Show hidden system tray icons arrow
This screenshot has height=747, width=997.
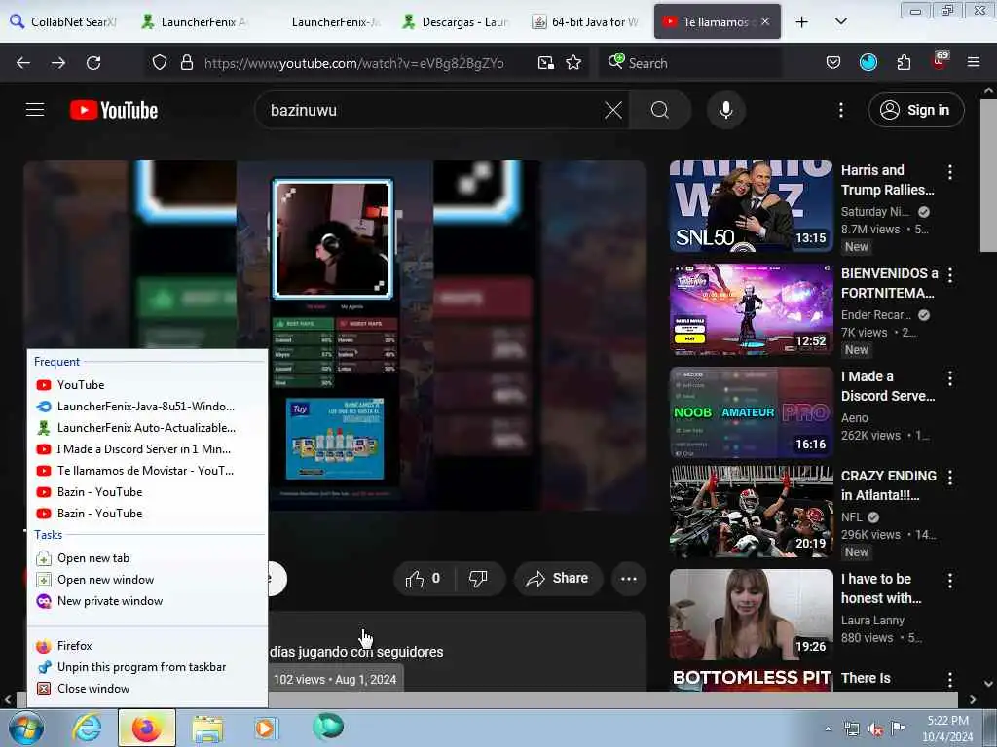828,729
